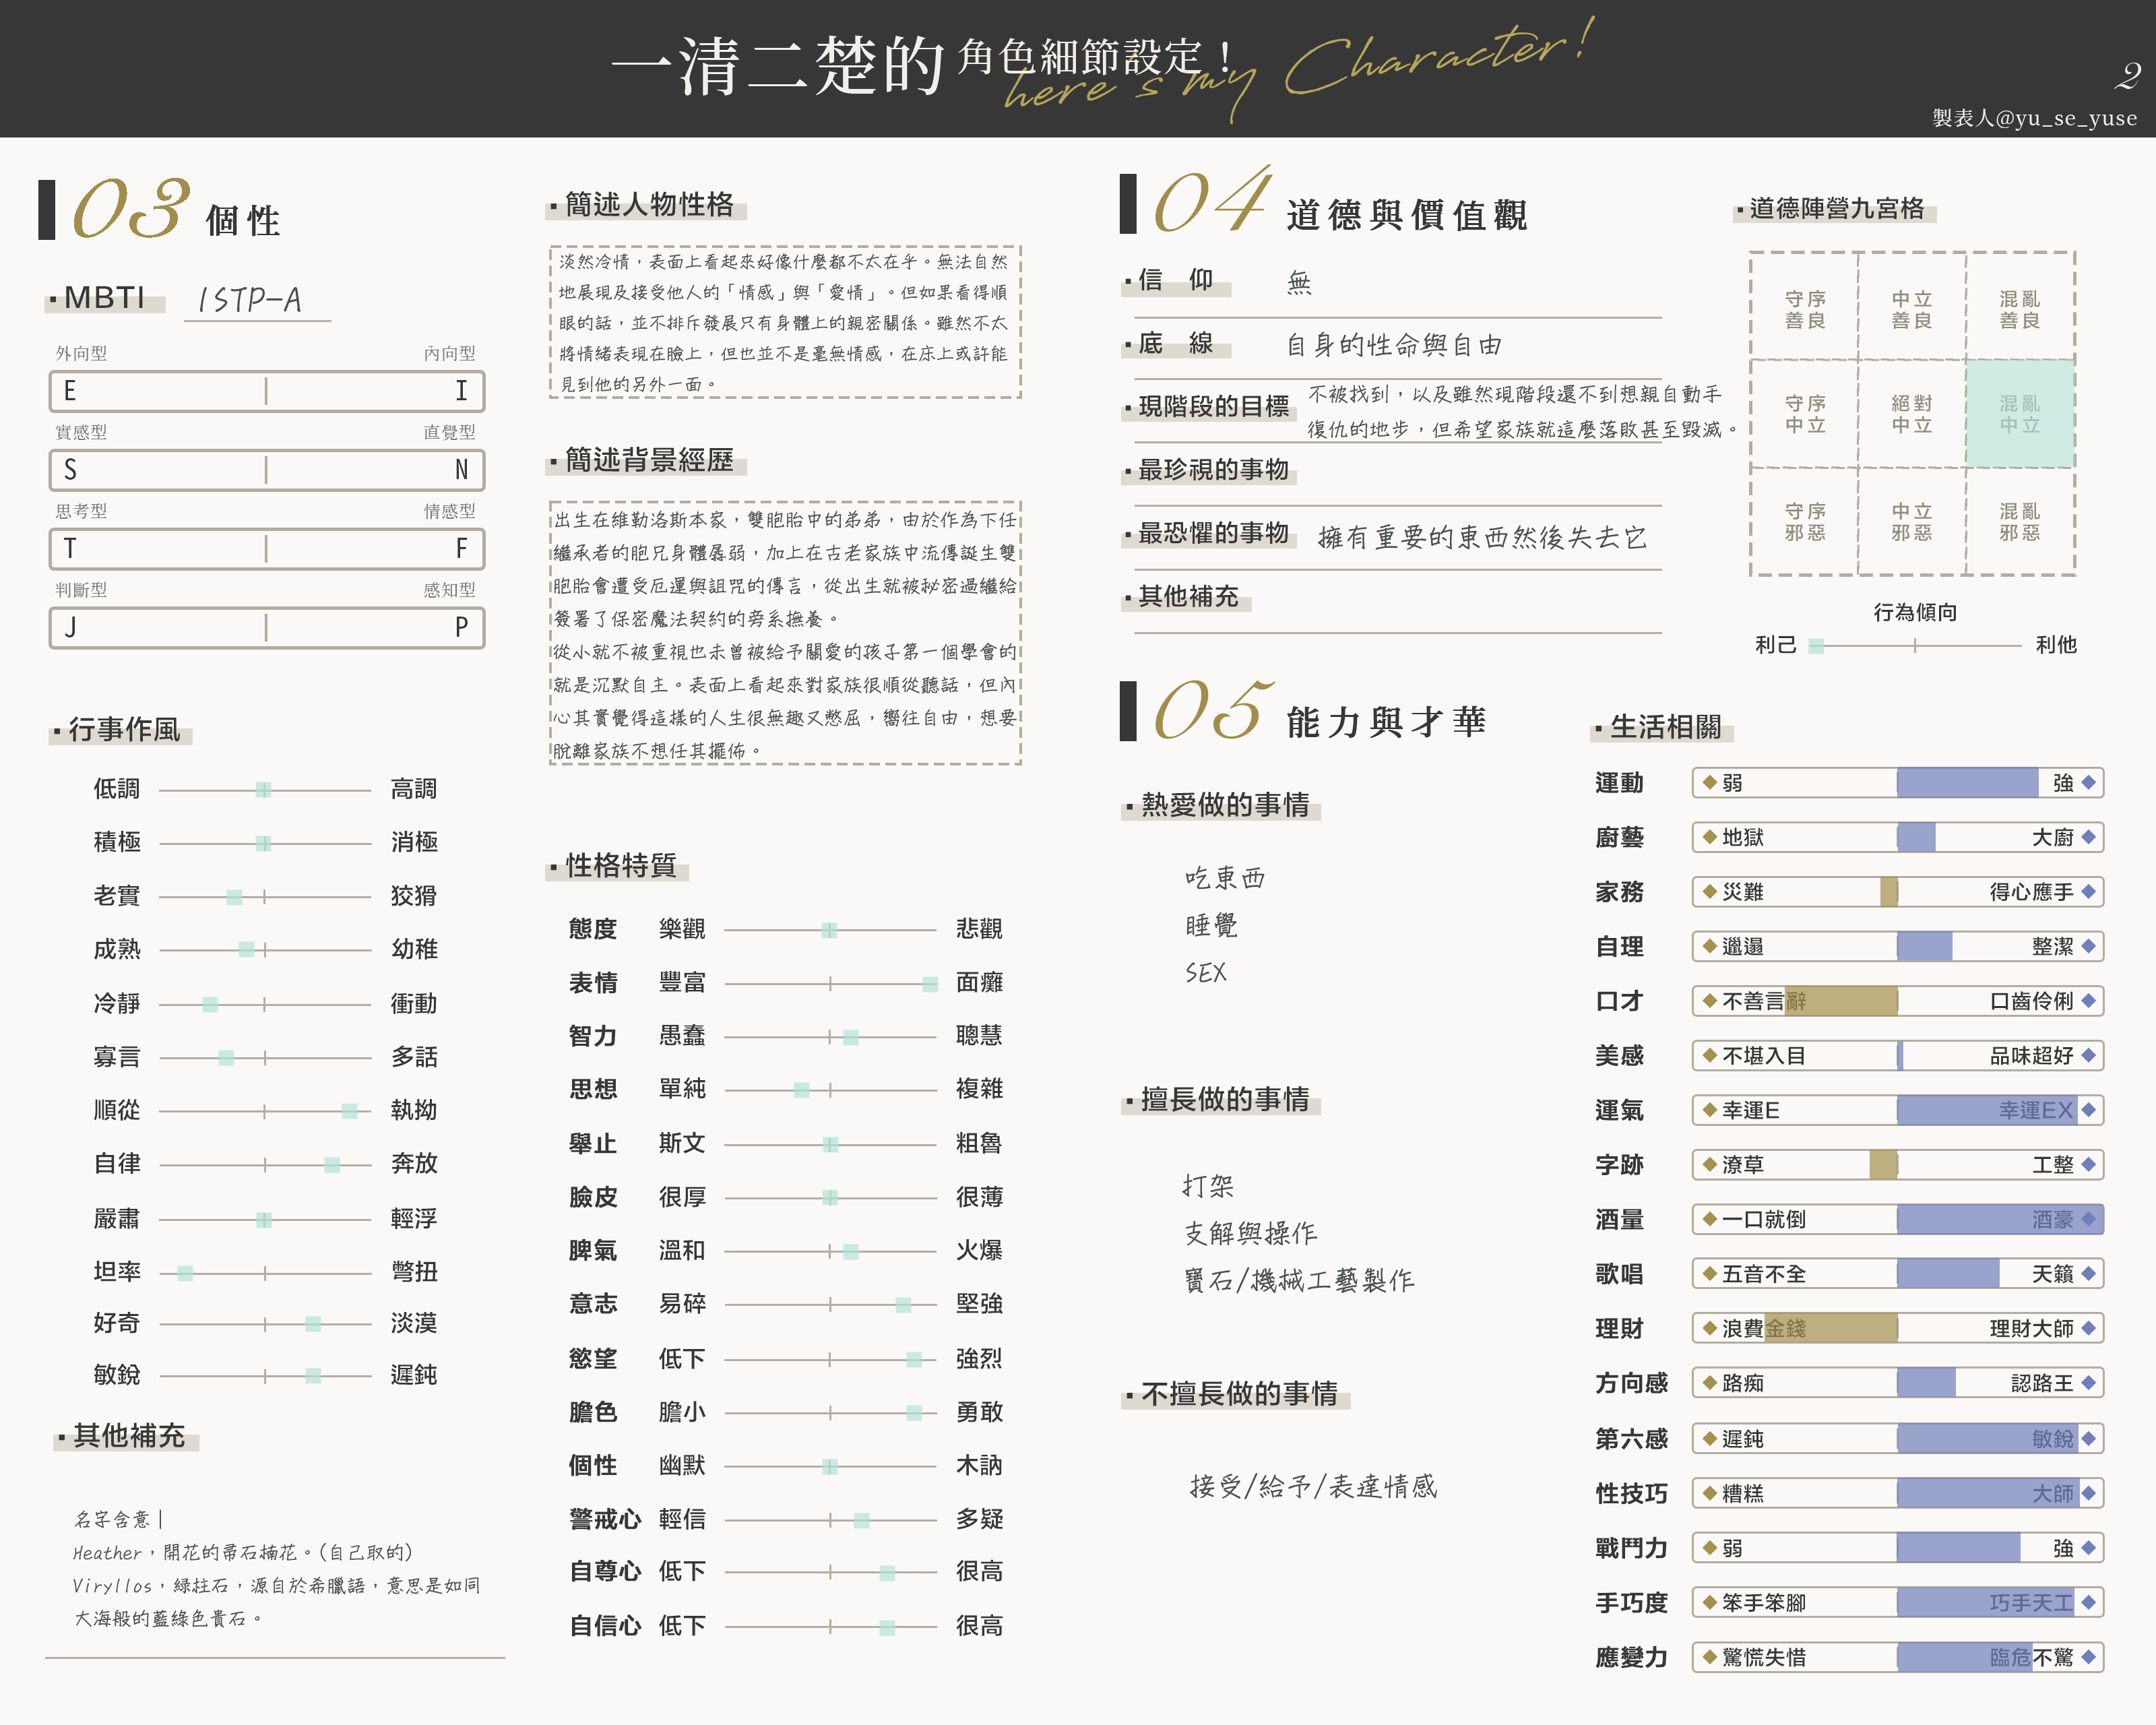Viewport: 2156px width, 1725px height.
Task: Click the 自身的性命與自由 bottom-line entry
Action: click(x=1394, y=345)
